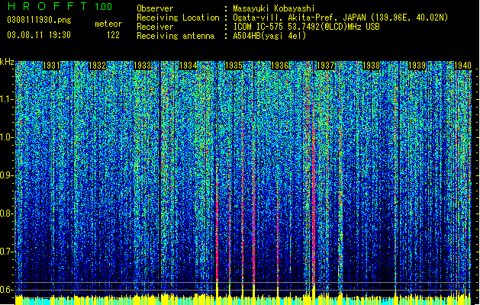Click the 1932 time marker label
480x305 pixels.
(98, 66)
